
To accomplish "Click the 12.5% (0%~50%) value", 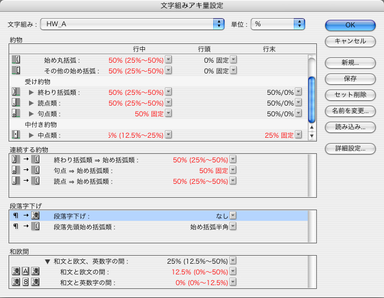I will tap(200, 272).
